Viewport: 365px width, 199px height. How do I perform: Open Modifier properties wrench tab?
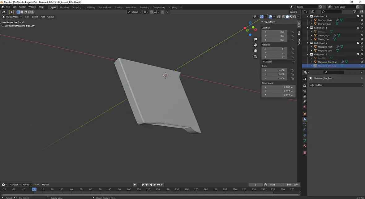pyautogui.click(x=305, y=119)
